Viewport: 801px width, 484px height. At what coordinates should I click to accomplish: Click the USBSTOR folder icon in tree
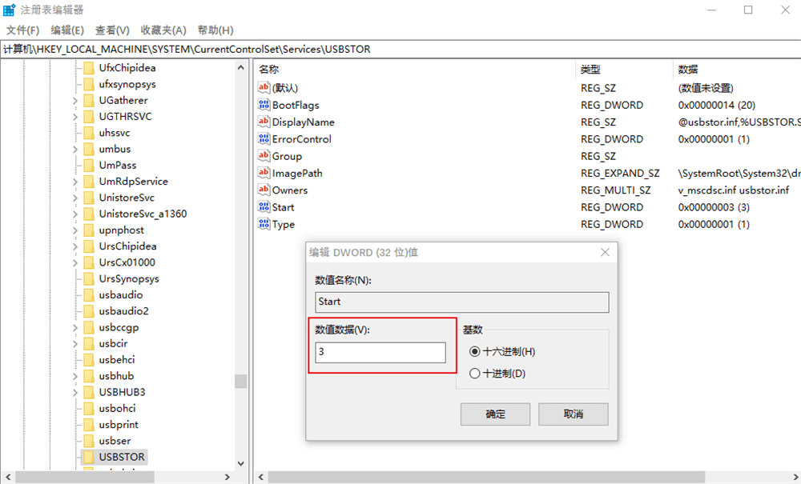(88, 457)
